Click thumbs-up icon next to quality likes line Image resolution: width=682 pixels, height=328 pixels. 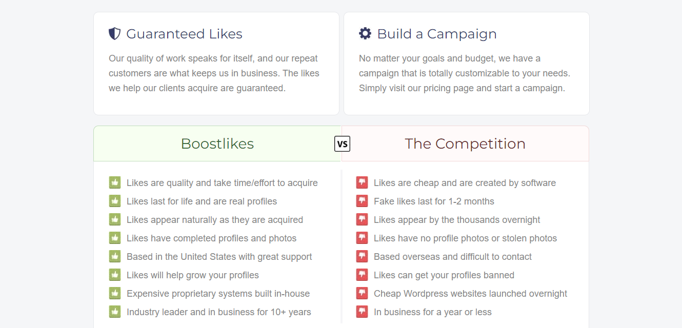click(x=115, y=183)
